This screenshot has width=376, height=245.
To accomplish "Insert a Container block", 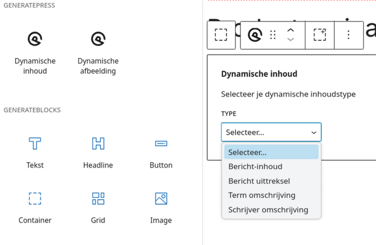I will pos(35,208).
